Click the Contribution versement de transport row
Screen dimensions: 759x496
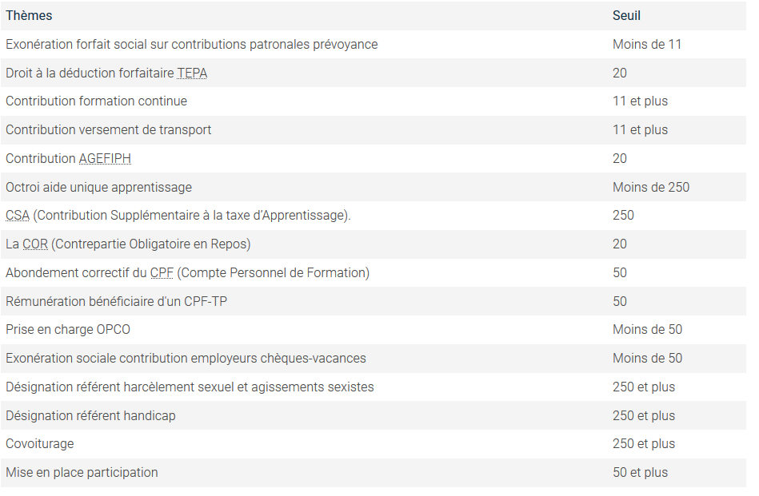tap(374, 130)
